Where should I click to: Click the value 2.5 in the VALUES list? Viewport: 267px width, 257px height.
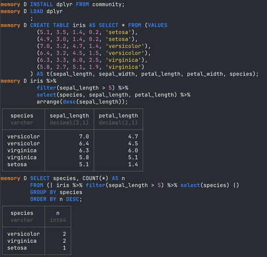coord(94,60)
